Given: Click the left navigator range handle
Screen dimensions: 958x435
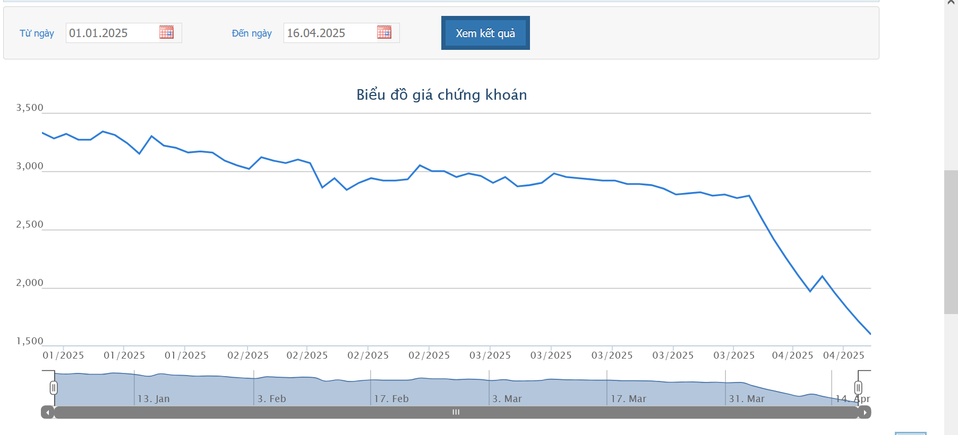Looking at the screenshot, I should [54, 388].
